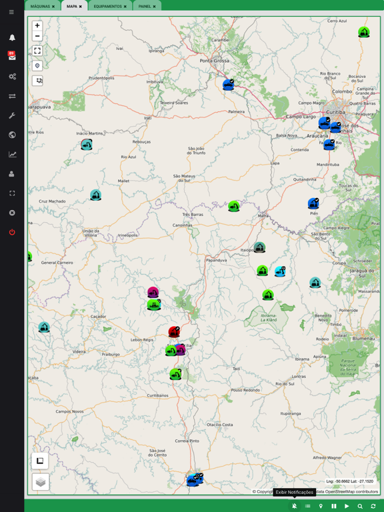Close the MÁQUINAS tab
The height and width of the screenshot is (512, 384).
click(x=53, y=7)
